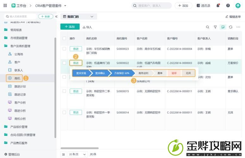Click 推进 for SJ0000023 row

point(76,49)
